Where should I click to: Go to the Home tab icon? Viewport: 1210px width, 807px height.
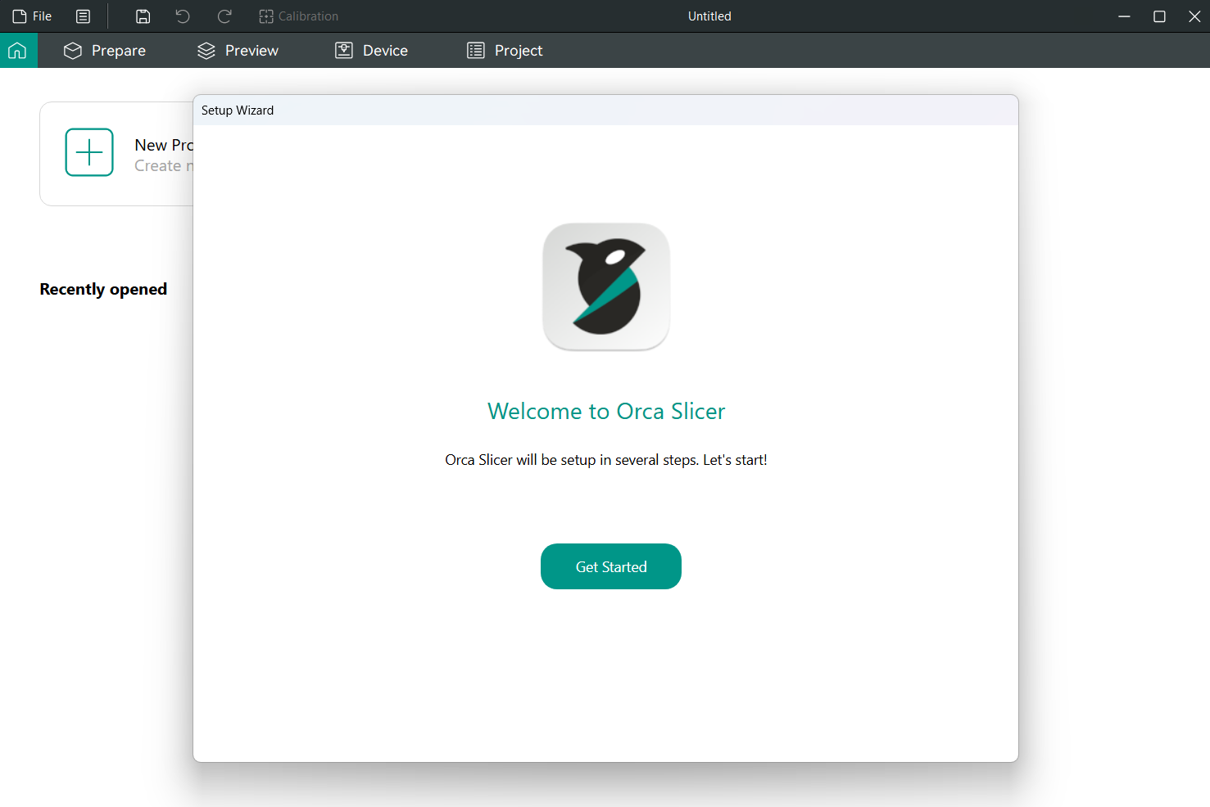(x=18, y=51)
